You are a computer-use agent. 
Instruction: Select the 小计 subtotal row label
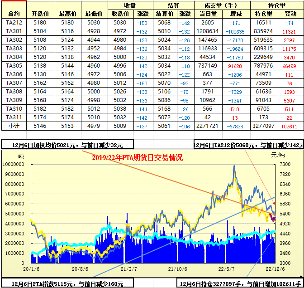point(14,126)
